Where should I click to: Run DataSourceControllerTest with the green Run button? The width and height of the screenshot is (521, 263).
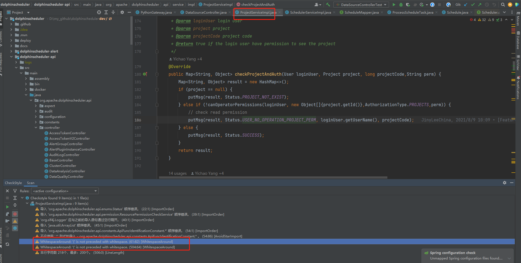(x=394, y=5)
